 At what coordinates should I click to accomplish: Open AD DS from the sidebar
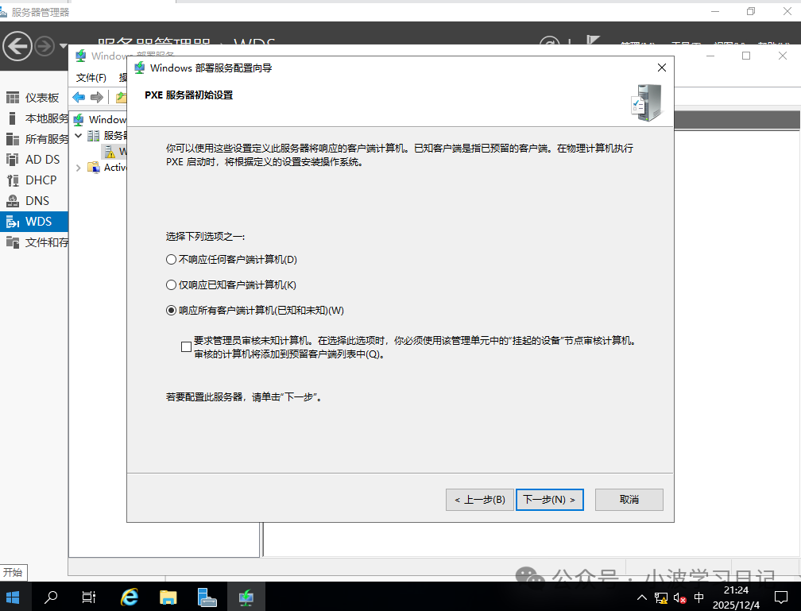pos(33,159)
